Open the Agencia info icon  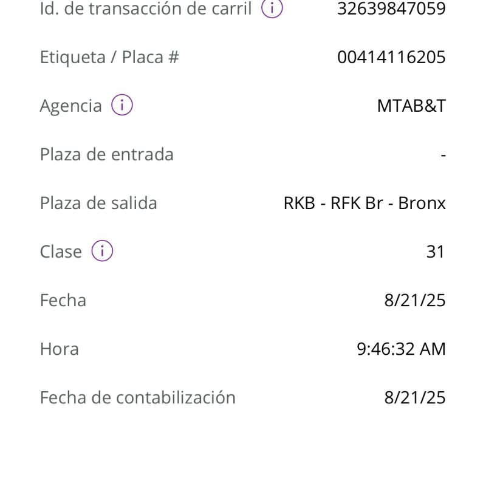point(122,105)
